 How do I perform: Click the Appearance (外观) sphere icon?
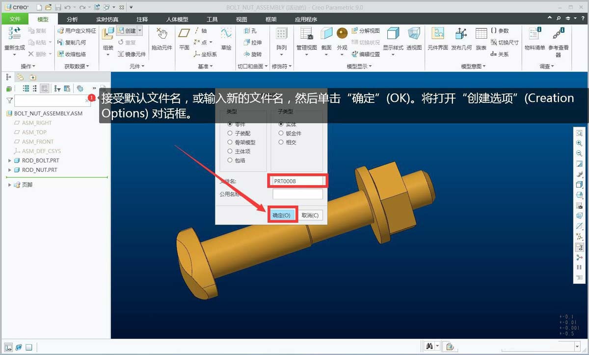coord(342,33)
